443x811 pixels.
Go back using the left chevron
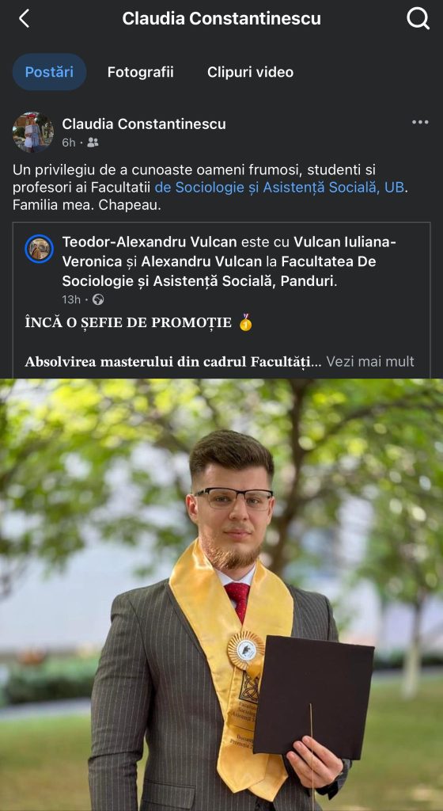tap(25, 19)
